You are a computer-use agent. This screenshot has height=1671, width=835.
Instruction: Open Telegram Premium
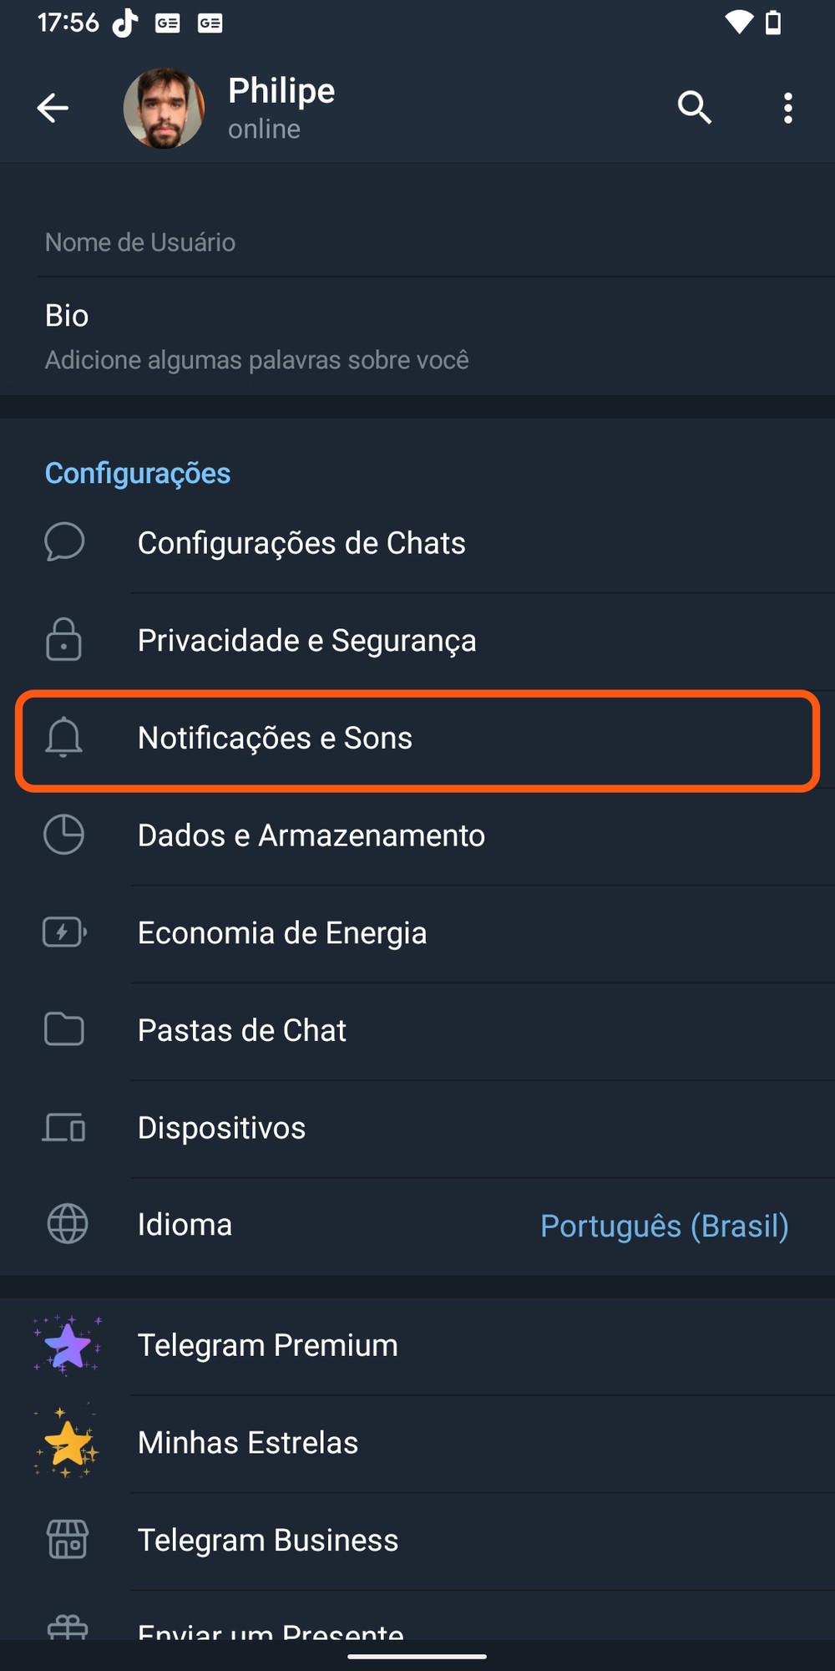[x=267, y=1345]
